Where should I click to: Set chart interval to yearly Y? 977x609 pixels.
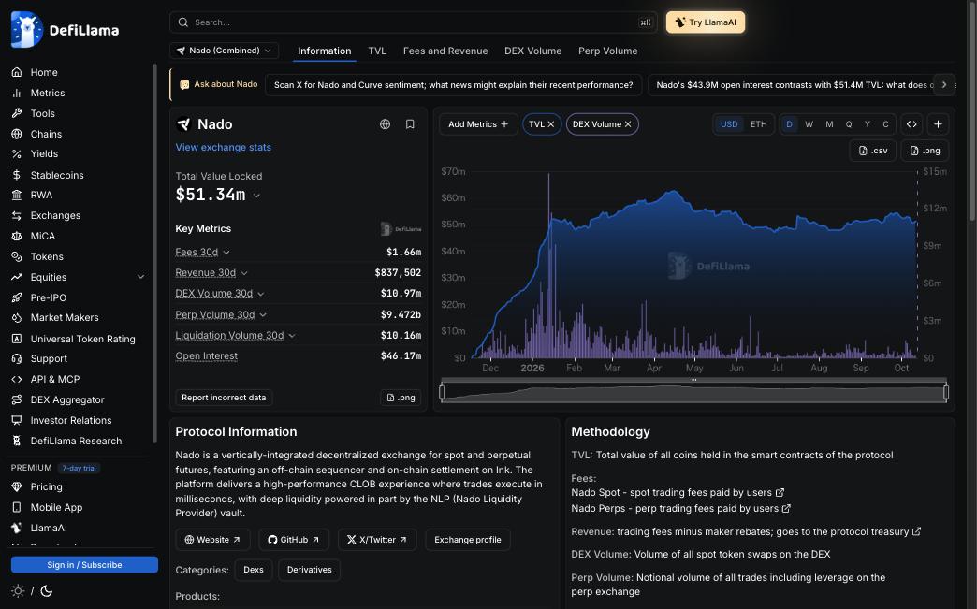868,124
